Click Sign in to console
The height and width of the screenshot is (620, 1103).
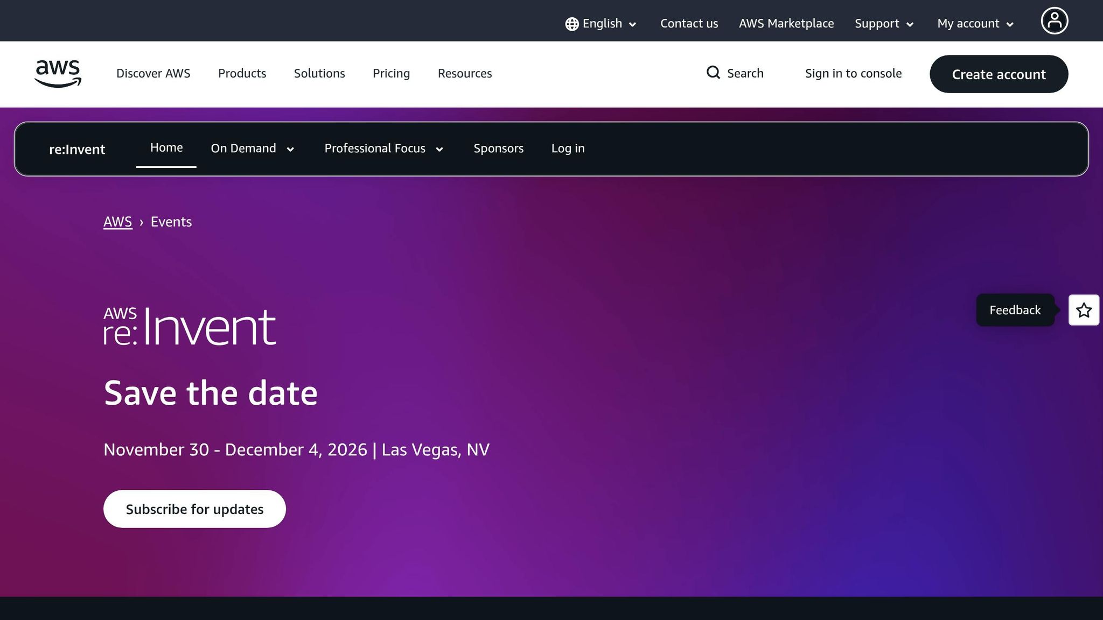click(853, 73)
